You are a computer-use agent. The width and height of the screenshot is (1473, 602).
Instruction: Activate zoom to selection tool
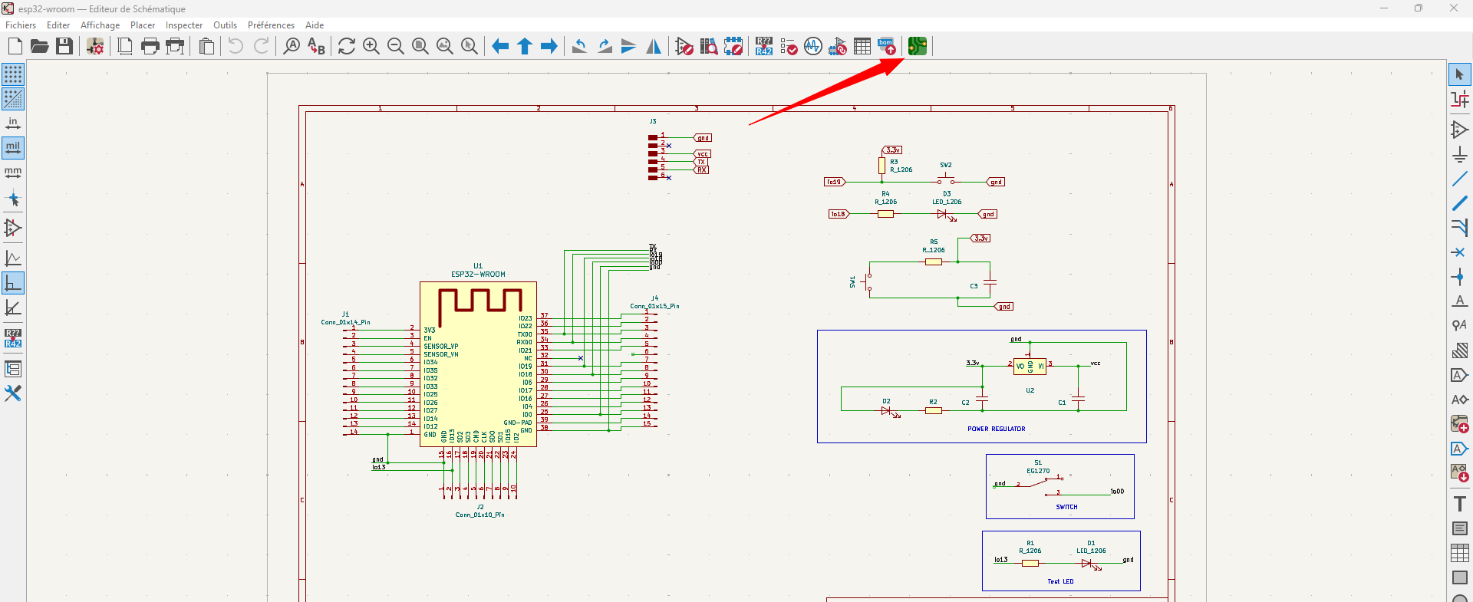pyautogui.click(x=470, y=47)
